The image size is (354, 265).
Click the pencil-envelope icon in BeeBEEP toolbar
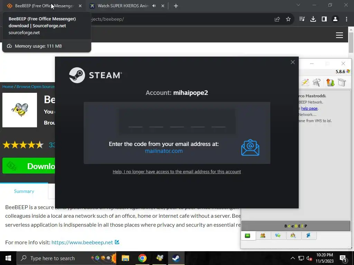coord(305,83)
